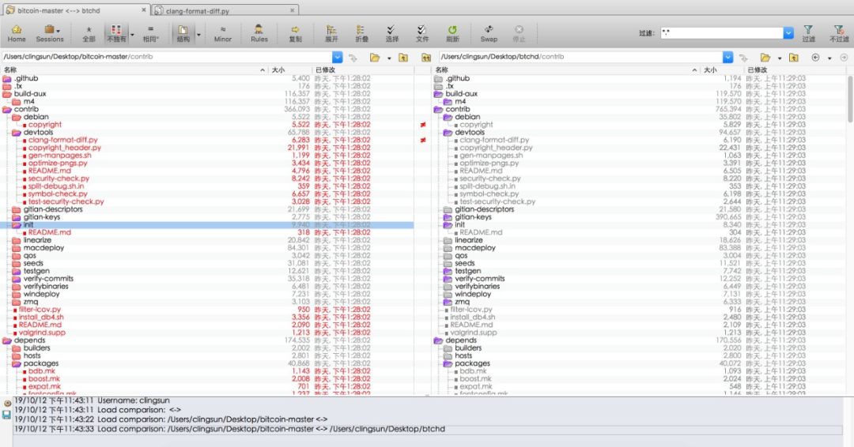Viewport: 854px width, 447px height.
Task: Open the left bitcoin-master path history dropdown
Action: (337, 57)
